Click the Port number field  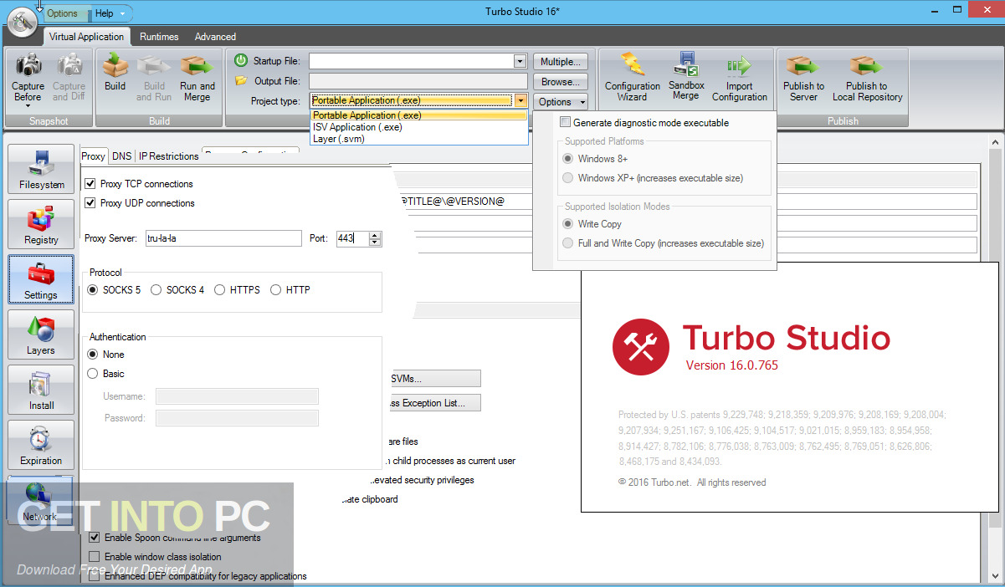[x=351, y=238]
